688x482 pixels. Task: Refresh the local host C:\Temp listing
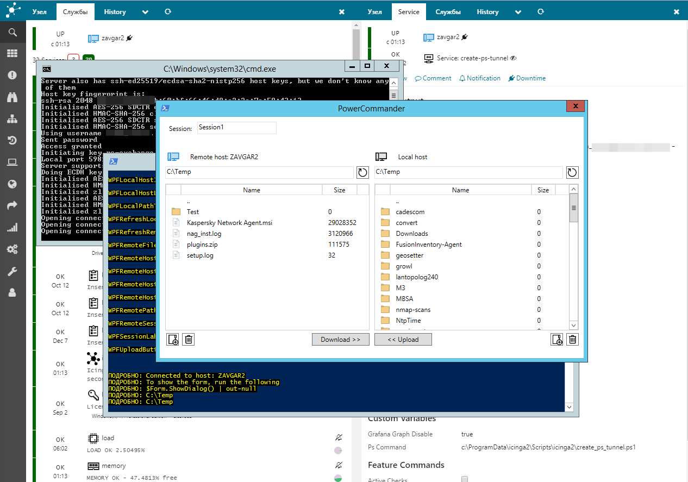pyautogui.click(x=572, y=172)
